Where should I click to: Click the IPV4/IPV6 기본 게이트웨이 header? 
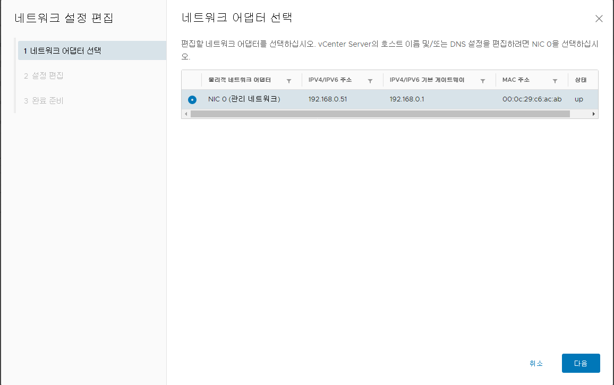pyautogui.click(x=427, y=80)
